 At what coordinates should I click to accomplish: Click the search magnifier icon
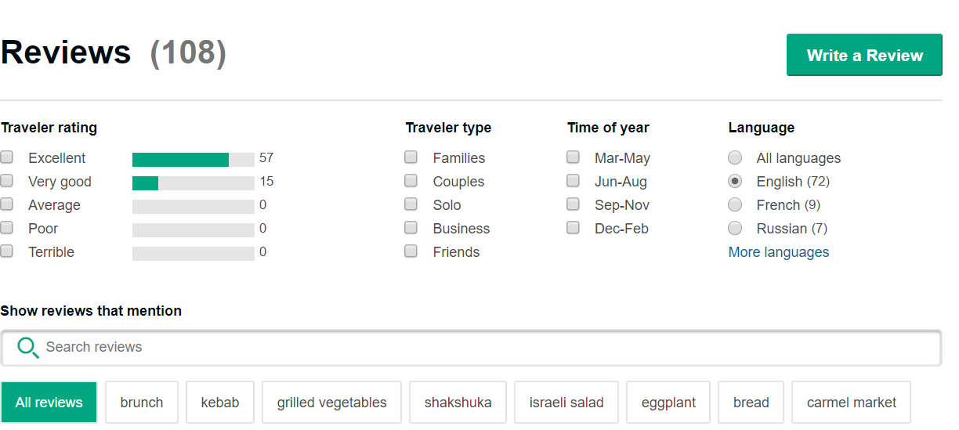28,348
